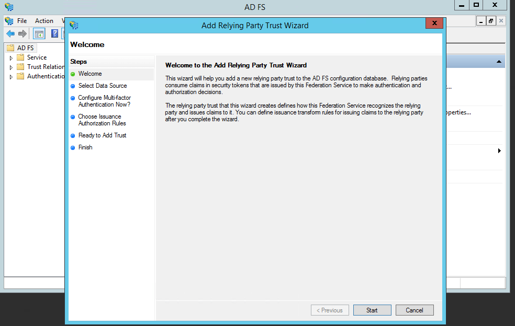Screen dimensions: 515x326
Task: Click the Show/Hide Console Tree toolbar icon
Action: [x=39, y=33]
